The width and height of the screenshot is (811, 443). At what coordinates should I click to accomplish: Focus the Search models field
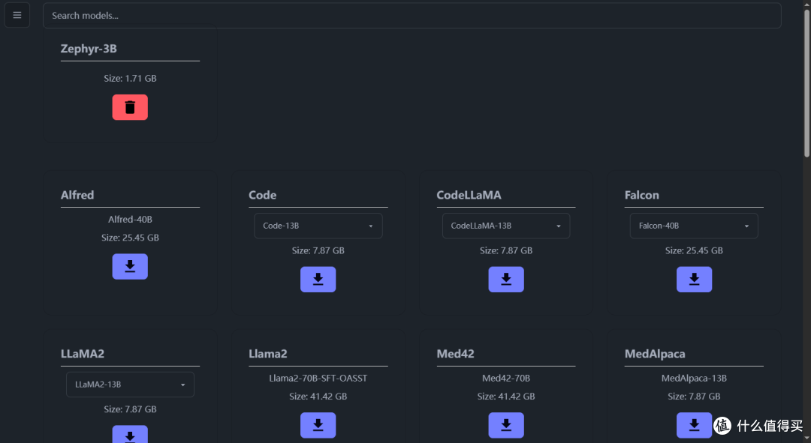click(x=412, y=16)
